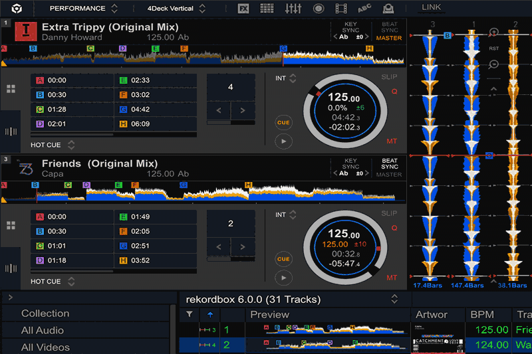Start playback on deck 3

click(284, 278)
